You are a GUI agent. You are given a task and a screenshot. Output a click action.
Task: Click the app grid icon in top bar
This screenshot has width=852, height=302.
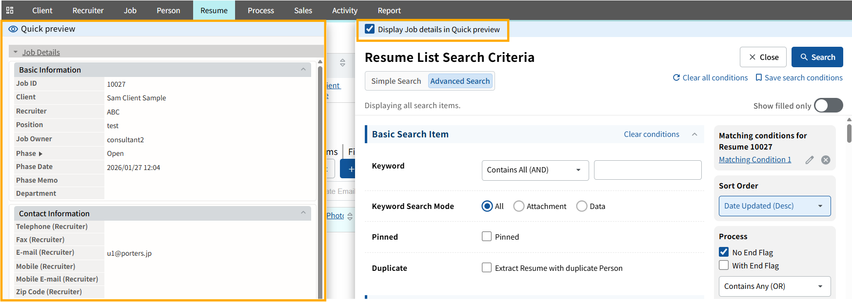coord(10,10)
